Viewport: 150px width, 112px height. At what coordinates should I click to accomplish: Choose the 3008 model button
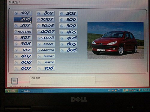46,26
